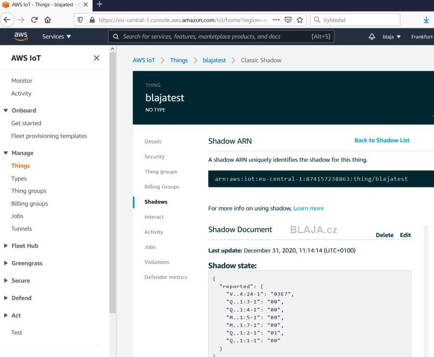434x357 pixels.
Task: Open the blaja account dropdown
Action: 392,37
